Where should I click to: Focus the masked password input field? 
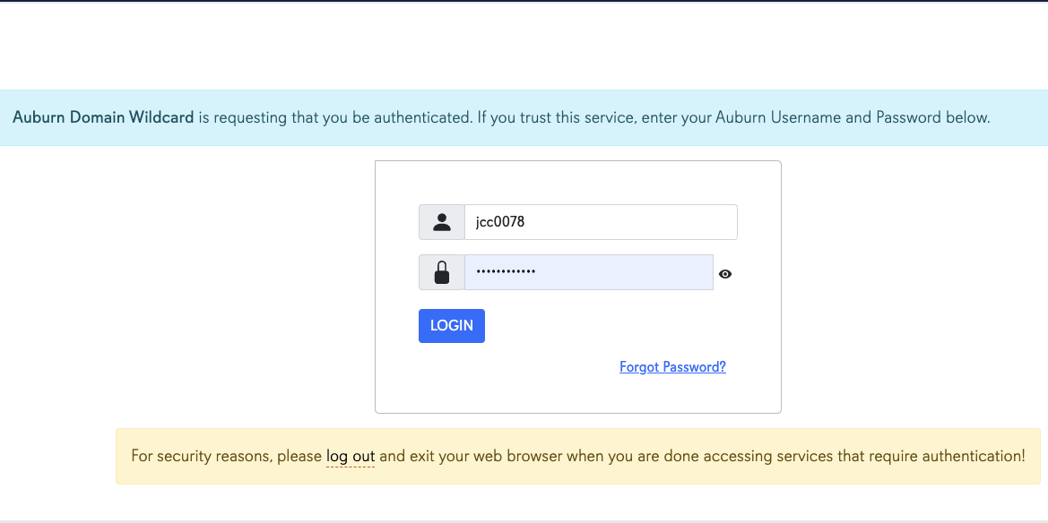pos(589,272)
